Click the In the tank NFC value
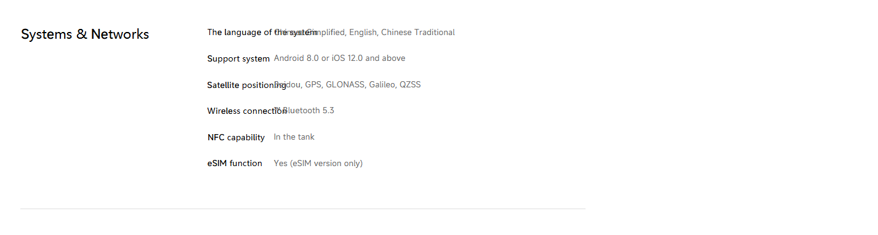Image resolution: width=878 pixels, height=235 pixels. pos(294,137)
